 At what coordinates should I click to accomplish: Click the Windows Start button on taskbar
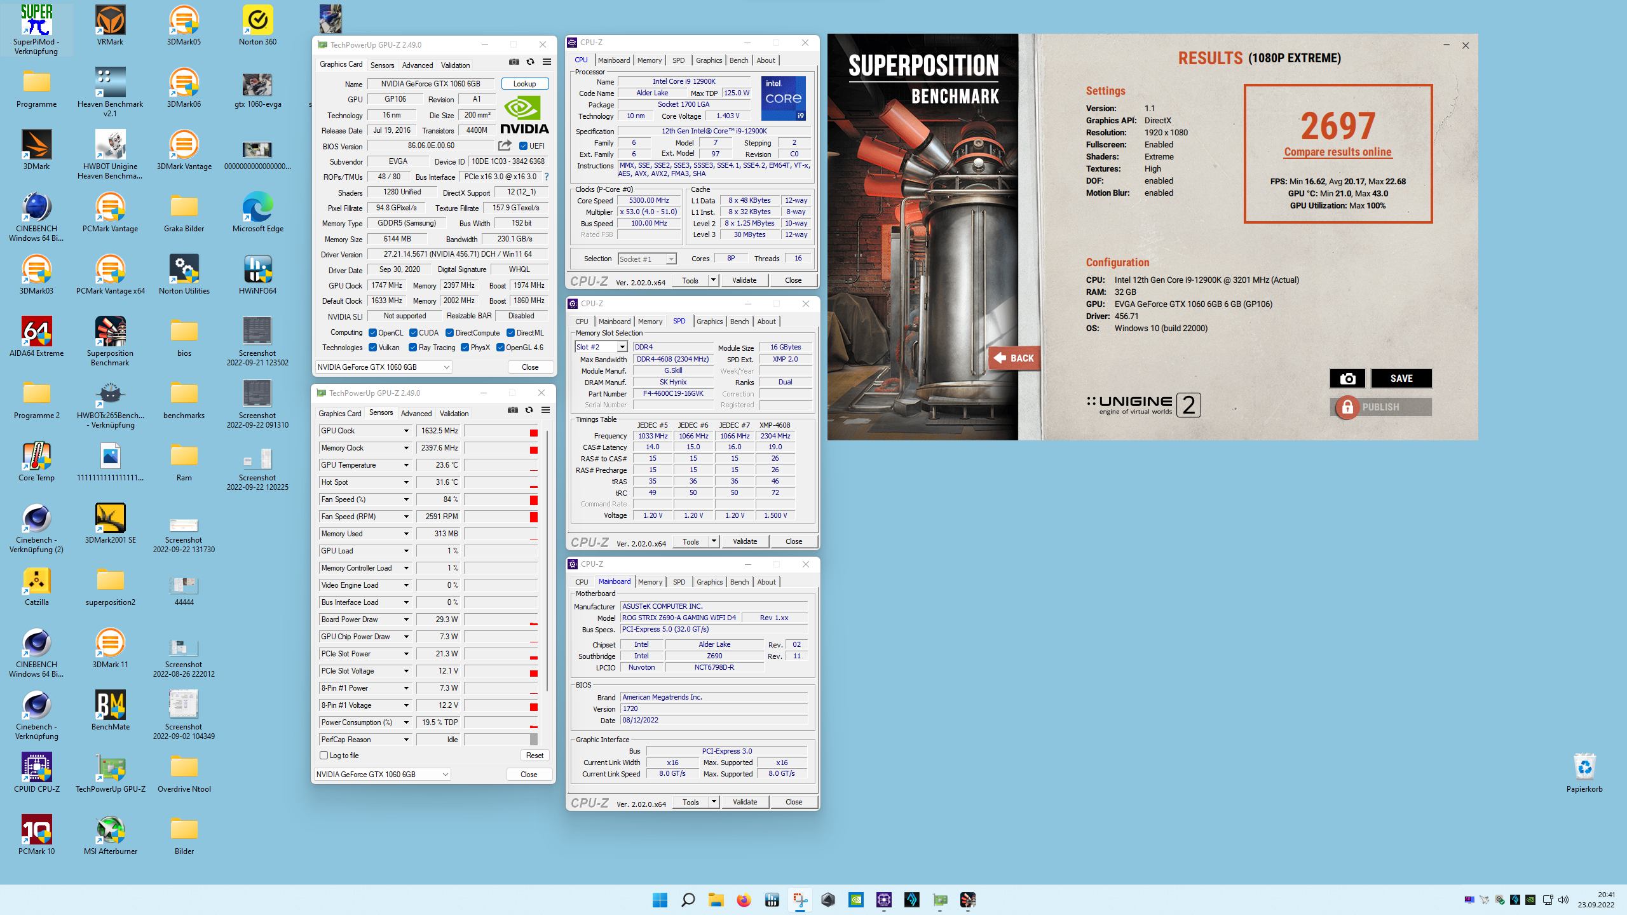660,900
